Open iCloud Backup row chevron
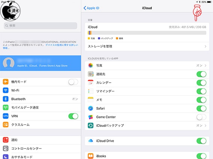Viewport: 213px width, 159px height. (x=205, y=126)
